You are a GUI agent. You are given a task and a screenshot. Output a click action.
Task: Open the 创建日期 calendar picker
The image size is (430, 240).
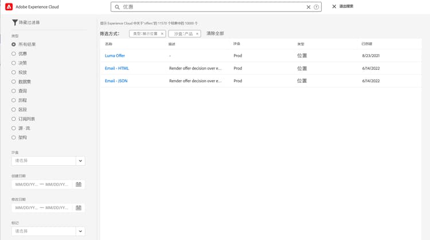(79, 184)
